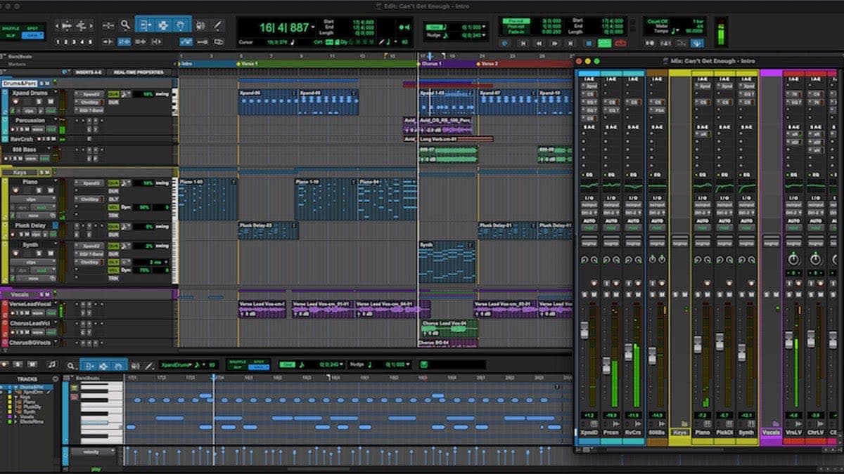This screenshot has height=474, width=844.
Task: Click Keys track label in Mix window
Action: pyautogui.click(x=679, y=433)
